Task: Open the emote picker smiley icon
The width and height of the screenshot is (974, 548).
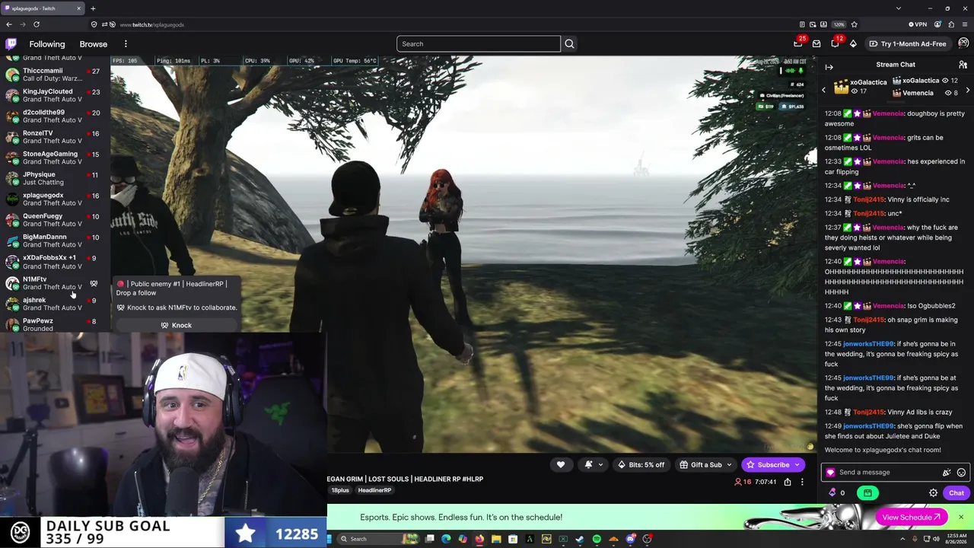Action: pyautogui.click(x=961, y=473)
